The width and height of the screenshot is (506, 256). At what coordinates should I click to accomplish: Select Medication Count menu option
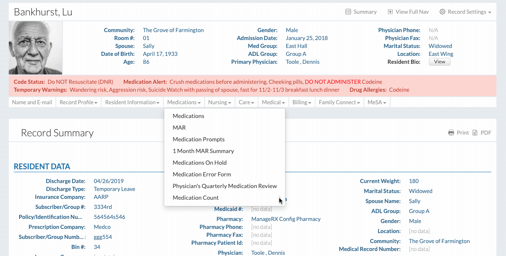[195, 198]
